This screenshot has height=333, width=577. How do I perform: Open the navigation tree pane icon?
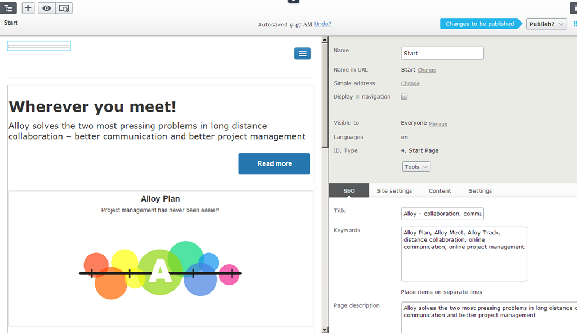point(8,8)
